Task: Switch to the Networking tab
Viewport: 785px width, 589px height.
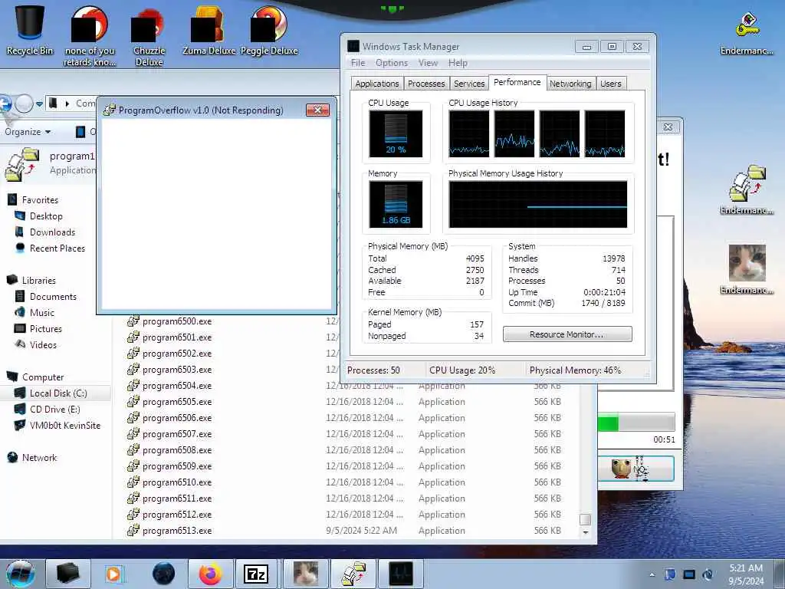Action: click(x=570, y=84)
